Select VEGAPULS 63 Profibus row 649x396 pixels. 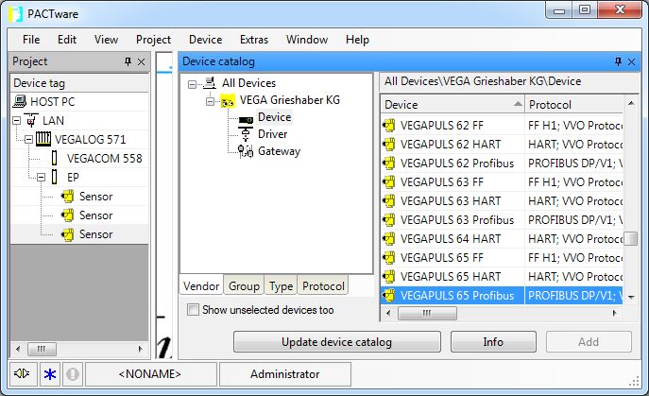click(502, 220)
